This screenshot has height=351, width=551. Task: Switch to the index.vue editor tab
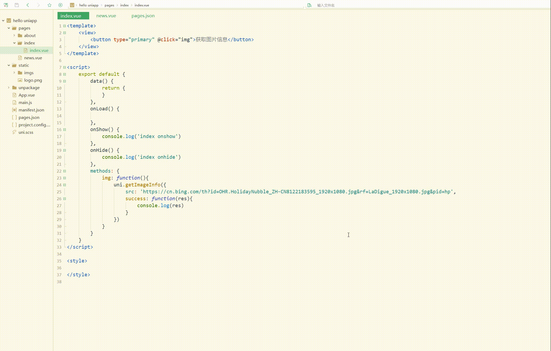[x=73, y=16]
